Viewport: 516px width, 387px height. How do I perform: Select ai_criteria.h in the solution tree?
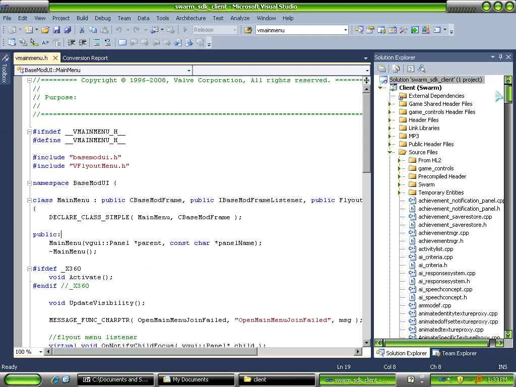tap(432, 265)
